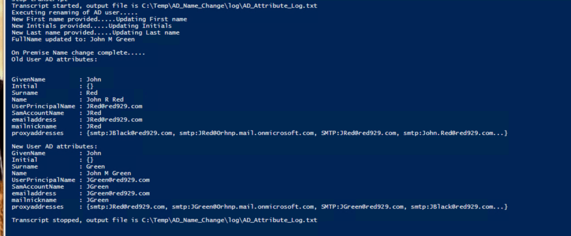Viewport: 571px width, 236px height.
Task: Click the "Transcript started" output file line
Action: pos(164,5)
